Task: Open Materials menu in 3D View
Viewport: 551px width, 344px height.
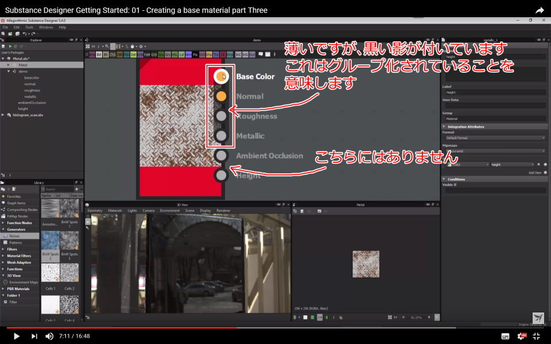Action: [x=115, y=210]
